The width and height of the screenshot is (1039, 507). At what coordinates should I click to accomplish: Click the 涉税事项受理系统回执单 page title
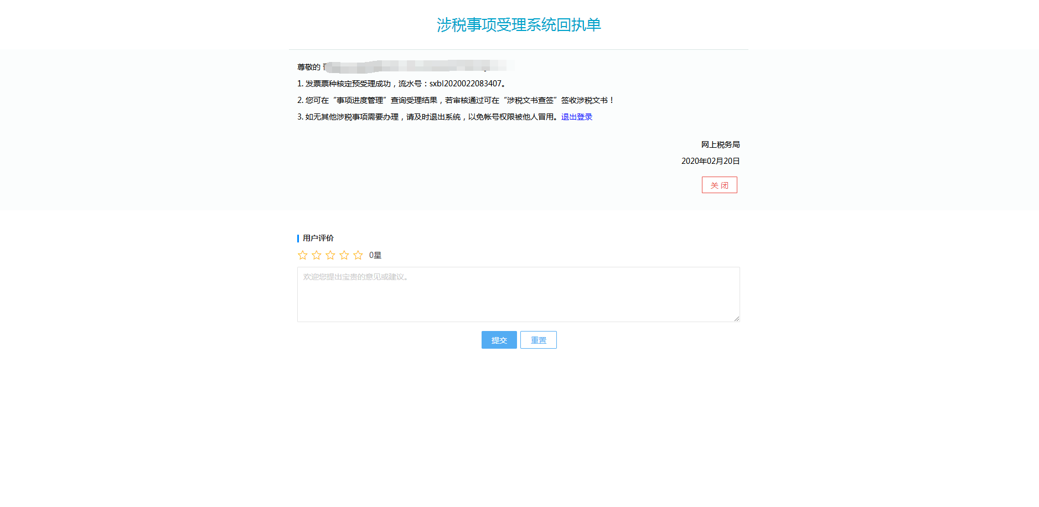coord(519,25)
